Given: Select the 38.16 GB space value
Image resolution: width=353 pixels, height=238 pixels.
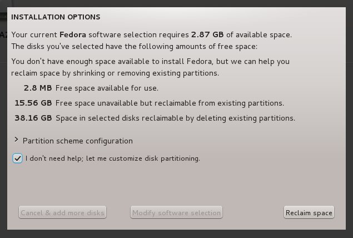Looking at the screenshot, I should point(33,118).
